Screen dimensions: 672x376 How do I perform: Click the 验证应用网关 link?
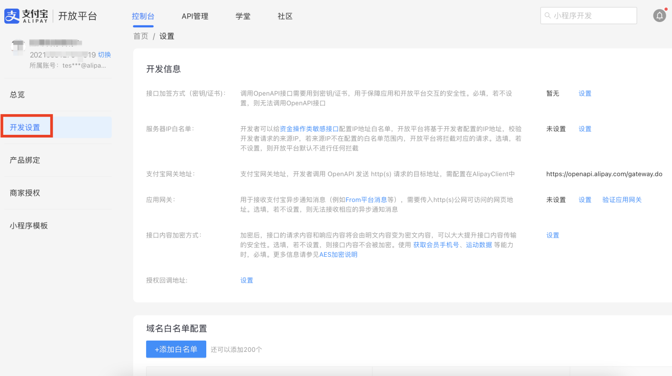pyautogui.click(x=622, y=200)
